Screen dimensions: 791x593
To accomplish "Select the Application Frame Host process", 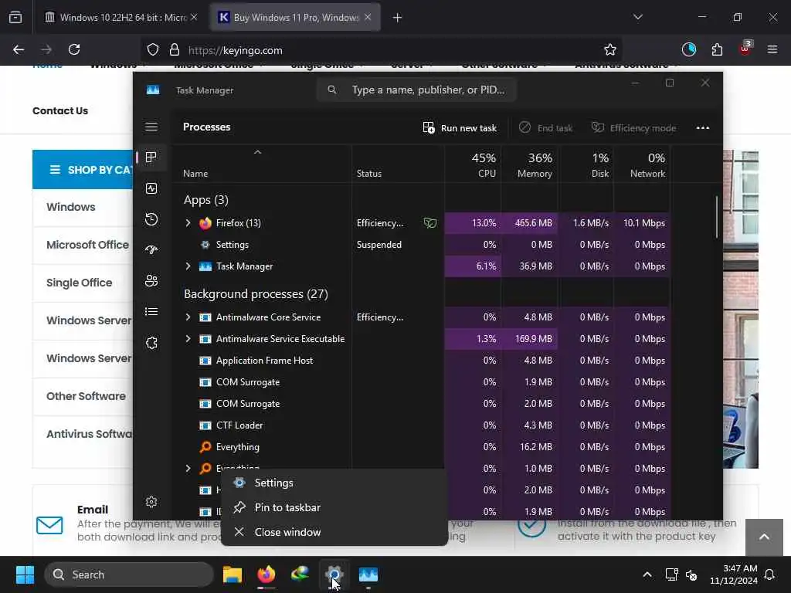I will (x=421, y=361).
